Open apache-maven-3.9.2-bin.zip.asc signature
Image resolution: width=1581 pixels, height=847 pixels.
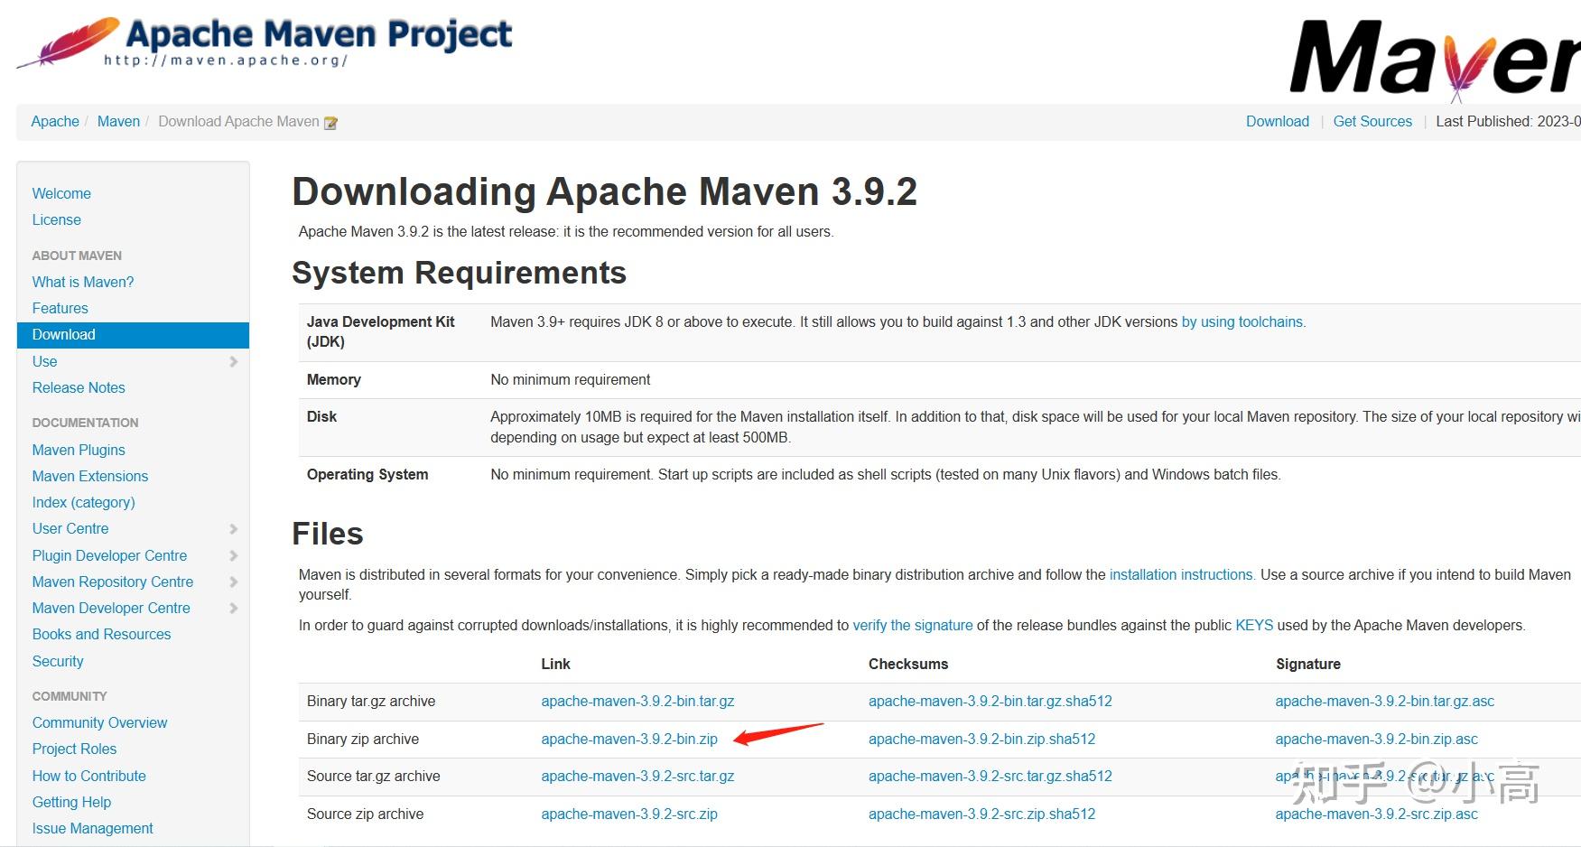pyautogui.click(x=1377, y=739)
